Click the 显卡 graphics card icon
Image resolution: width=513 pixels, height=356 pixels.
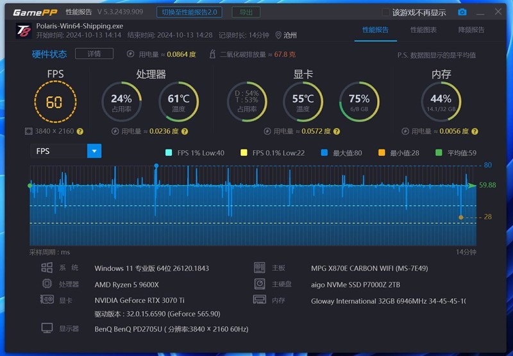[47, 299]
